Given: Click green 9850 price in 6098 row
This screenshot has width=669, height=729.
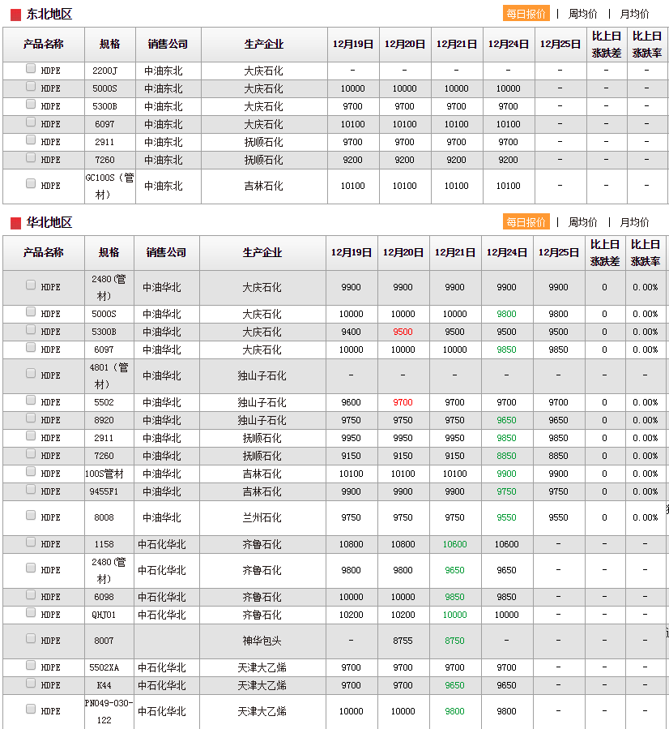Looking at the screenshot, I should (x=455, y=597).
